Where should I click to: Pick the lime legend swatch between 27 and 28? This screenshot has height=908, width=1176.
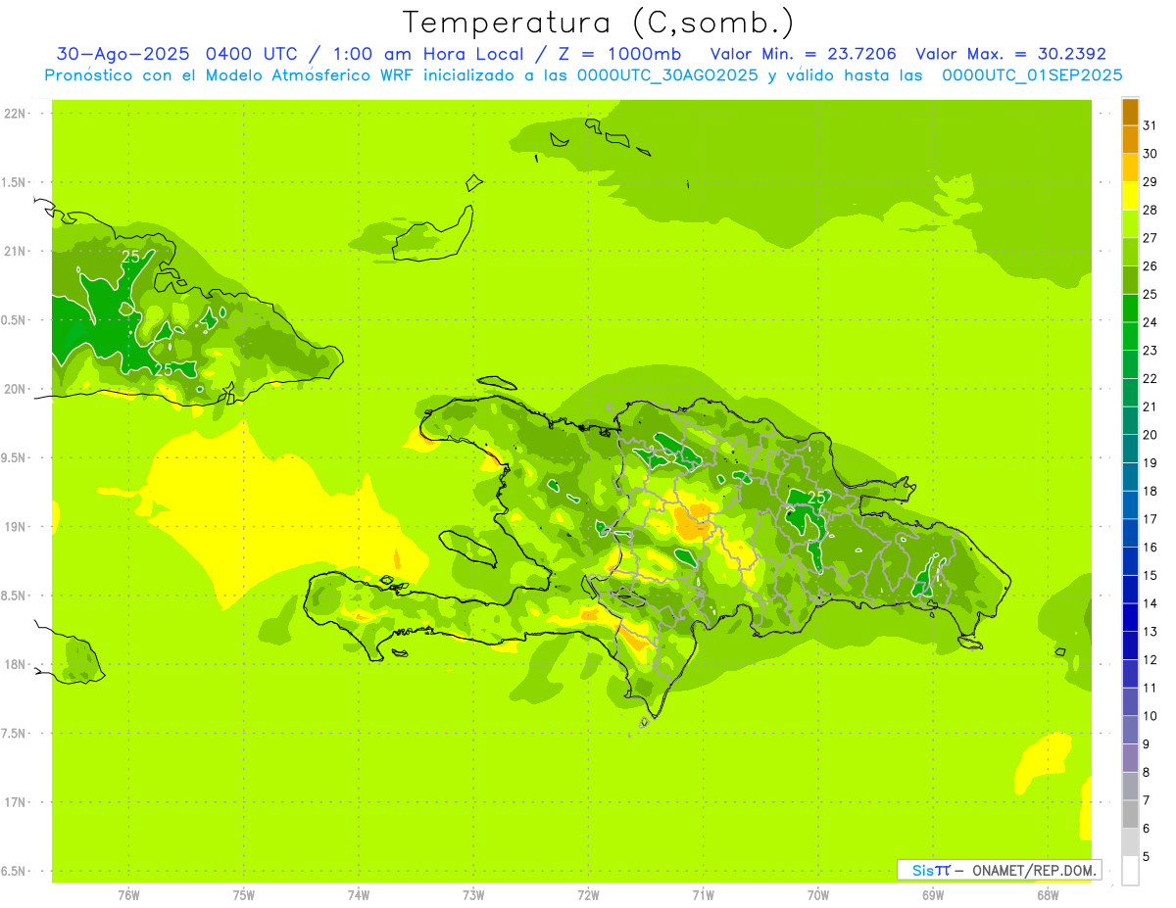(x=1130, y=224)
